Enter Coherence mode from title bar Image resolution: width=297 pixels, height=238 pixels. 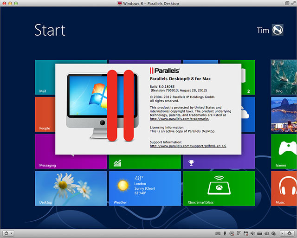click(287, 3)
